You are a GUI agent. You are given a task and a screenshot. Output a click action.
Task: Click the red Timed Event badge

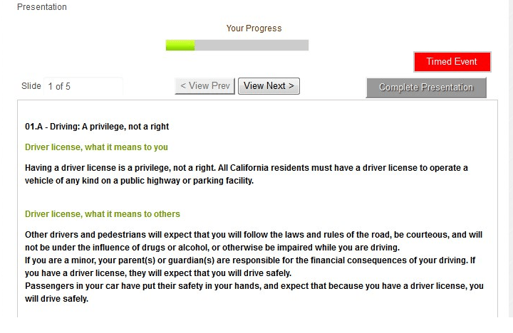[x=452, y=61]
